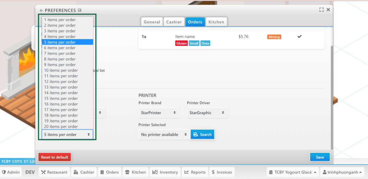Click the back arrow next to Preferences
Screen dimensions: 368x179
[x=41, y=10]
